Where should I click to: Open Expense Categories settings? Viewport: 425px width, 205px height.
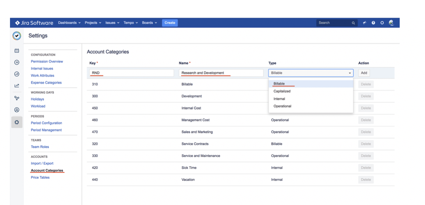46,83
